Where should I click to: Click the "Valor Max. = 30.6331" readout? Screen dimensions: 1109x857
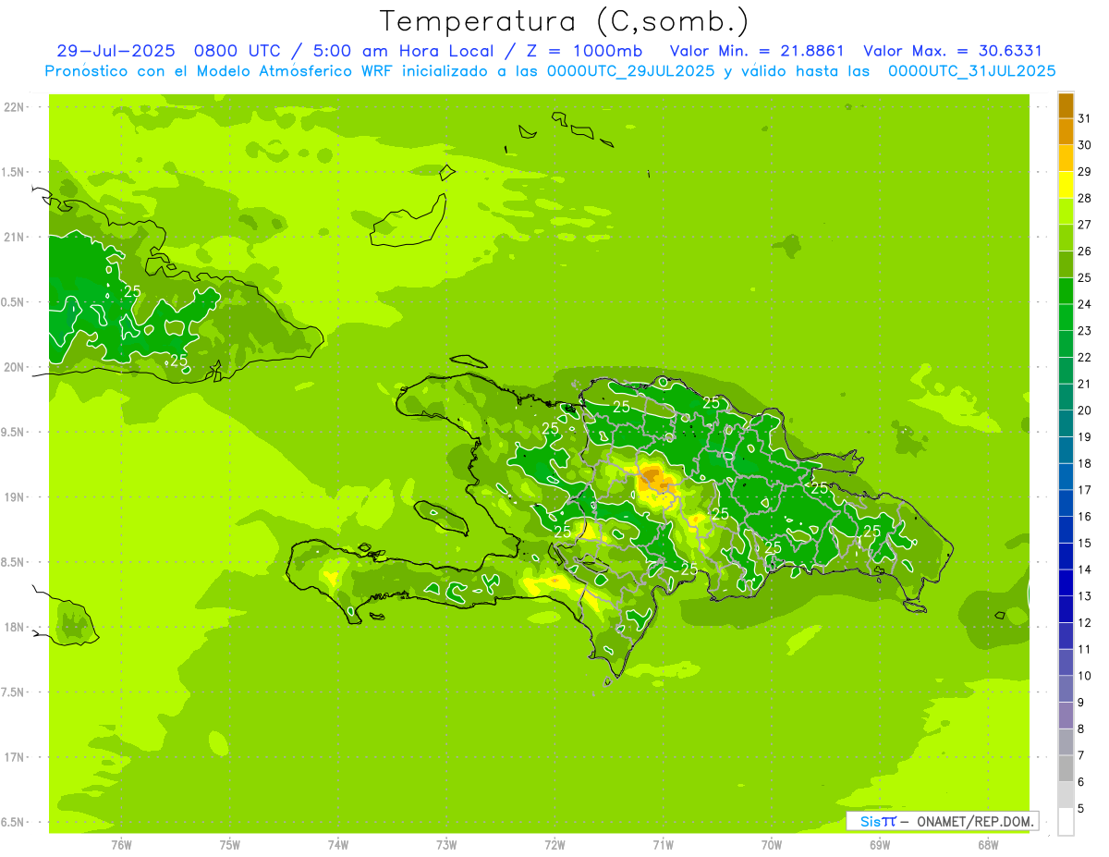pos(952,51)
